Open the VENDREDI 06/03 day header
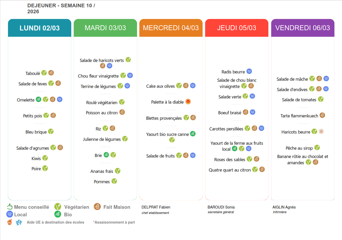 pos(303,28)
